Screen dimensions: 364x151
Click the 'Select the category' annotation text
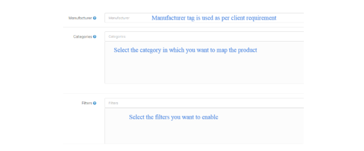point(185,50)
